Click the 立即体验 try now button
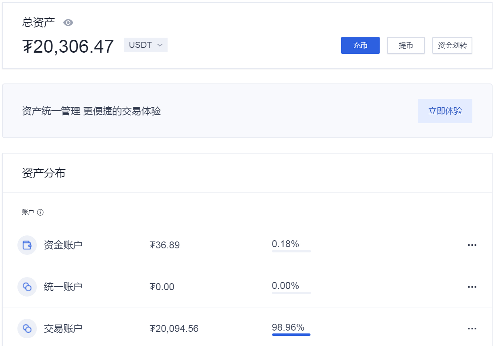 pos(445,111)
